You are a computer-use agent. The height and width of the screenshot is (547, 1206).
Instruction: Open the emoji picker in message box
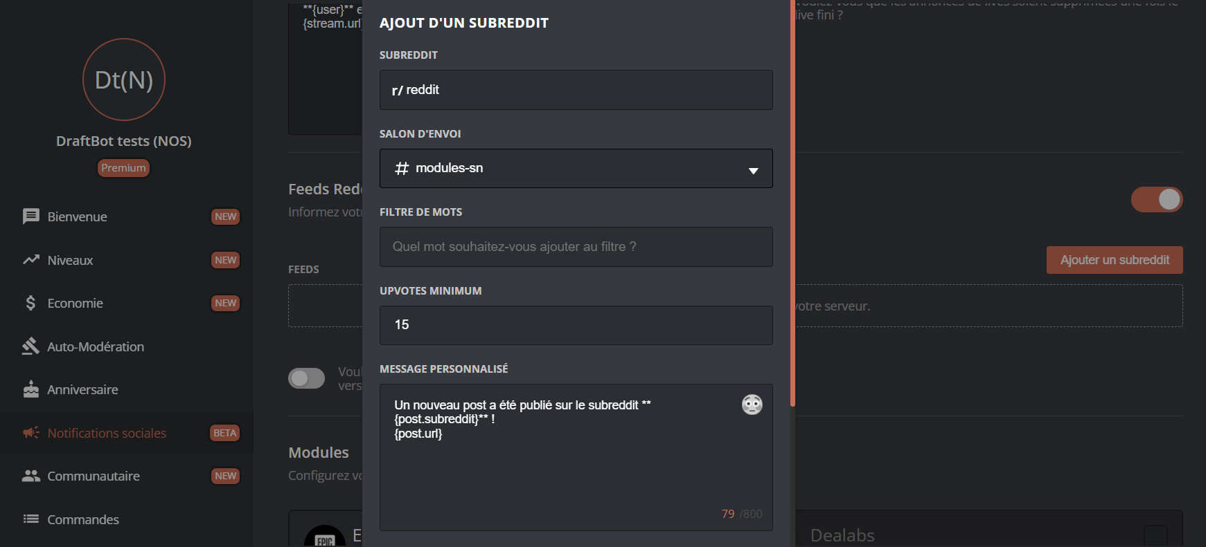click(752, 405)
